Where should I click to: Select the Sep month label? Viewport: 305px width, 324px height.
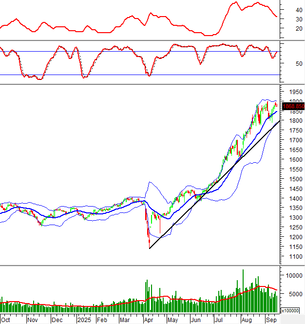tap(270, 320)
